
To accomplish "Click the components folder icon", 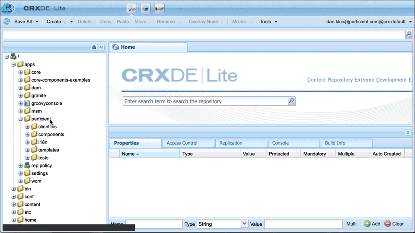I will point(34,135).
